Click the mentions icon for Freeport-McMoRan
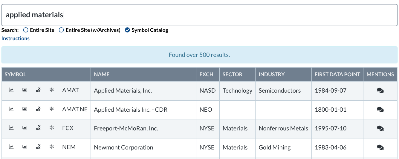The height and width of the screenshot is (159, 399). pyautogui.click(x=380, y=128)
